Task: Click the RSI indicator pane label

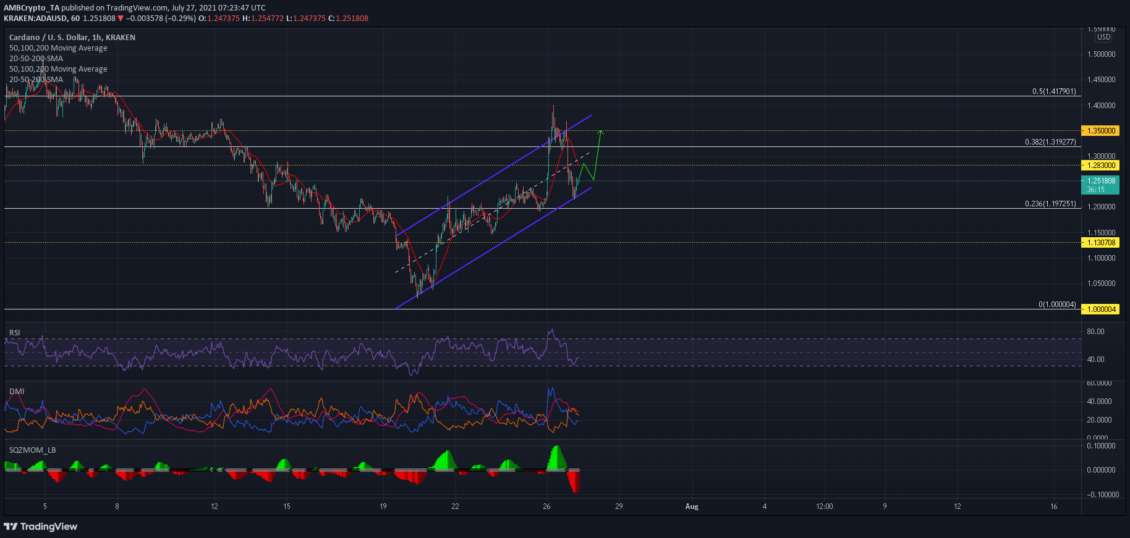Action: [x=15, y=333]
